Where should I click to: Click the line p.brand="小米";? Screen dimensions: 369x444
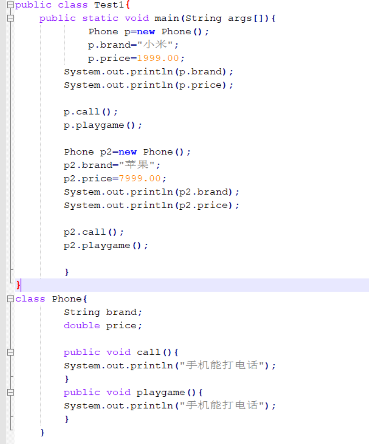(x=133, y=45)
